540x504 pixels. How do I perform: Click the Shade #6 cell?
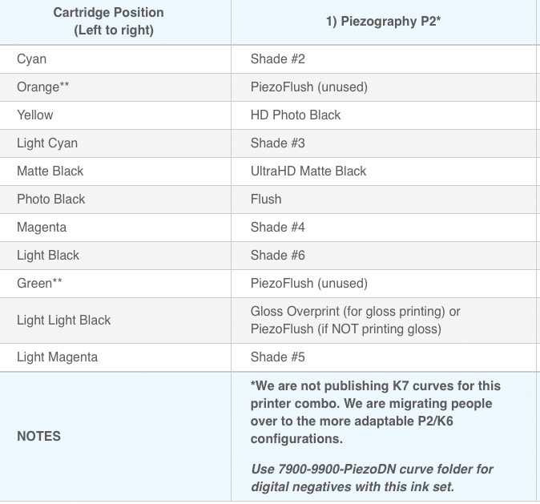click(277, 255)
